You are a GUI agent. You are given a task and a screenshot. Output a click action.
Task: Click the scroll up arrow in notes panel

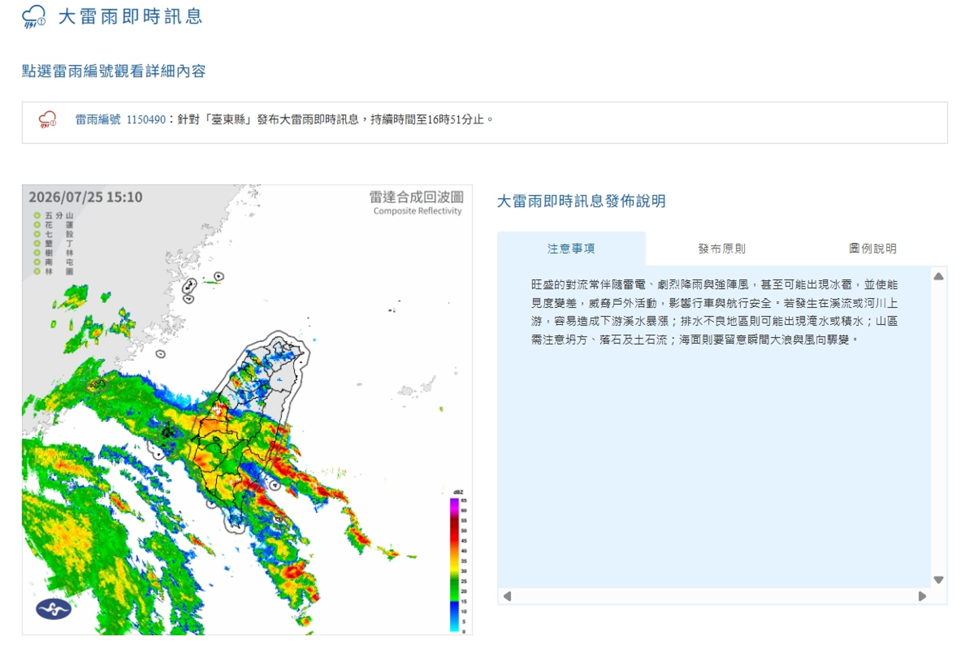tap(938, 276)
